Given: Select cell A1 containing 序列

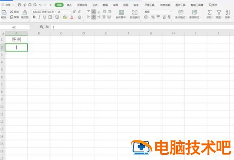Looking at the screenshot, I should [x=16, y=40].
